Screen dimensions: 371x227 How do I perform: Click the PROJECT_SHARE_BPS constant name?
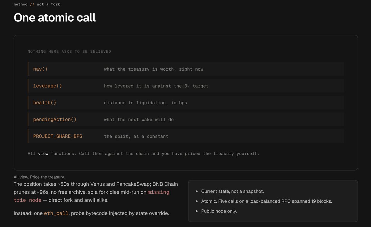tap(58, 136)
